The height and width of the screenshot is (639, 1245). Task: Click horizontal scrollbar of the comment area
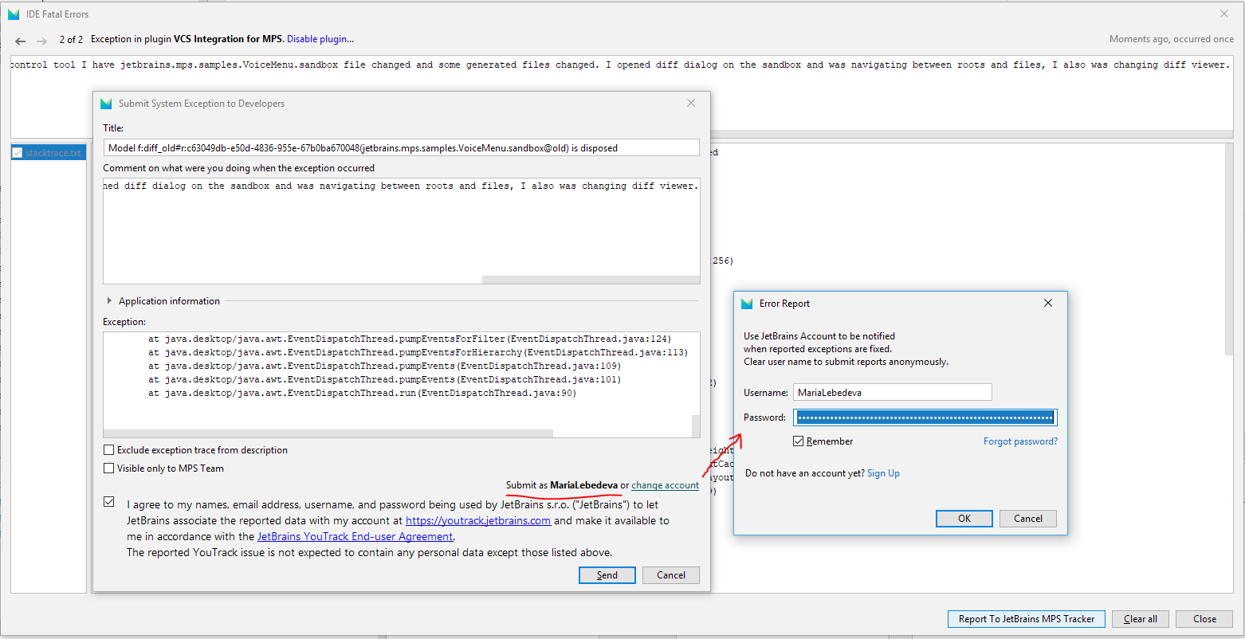(x=591, y=280)
